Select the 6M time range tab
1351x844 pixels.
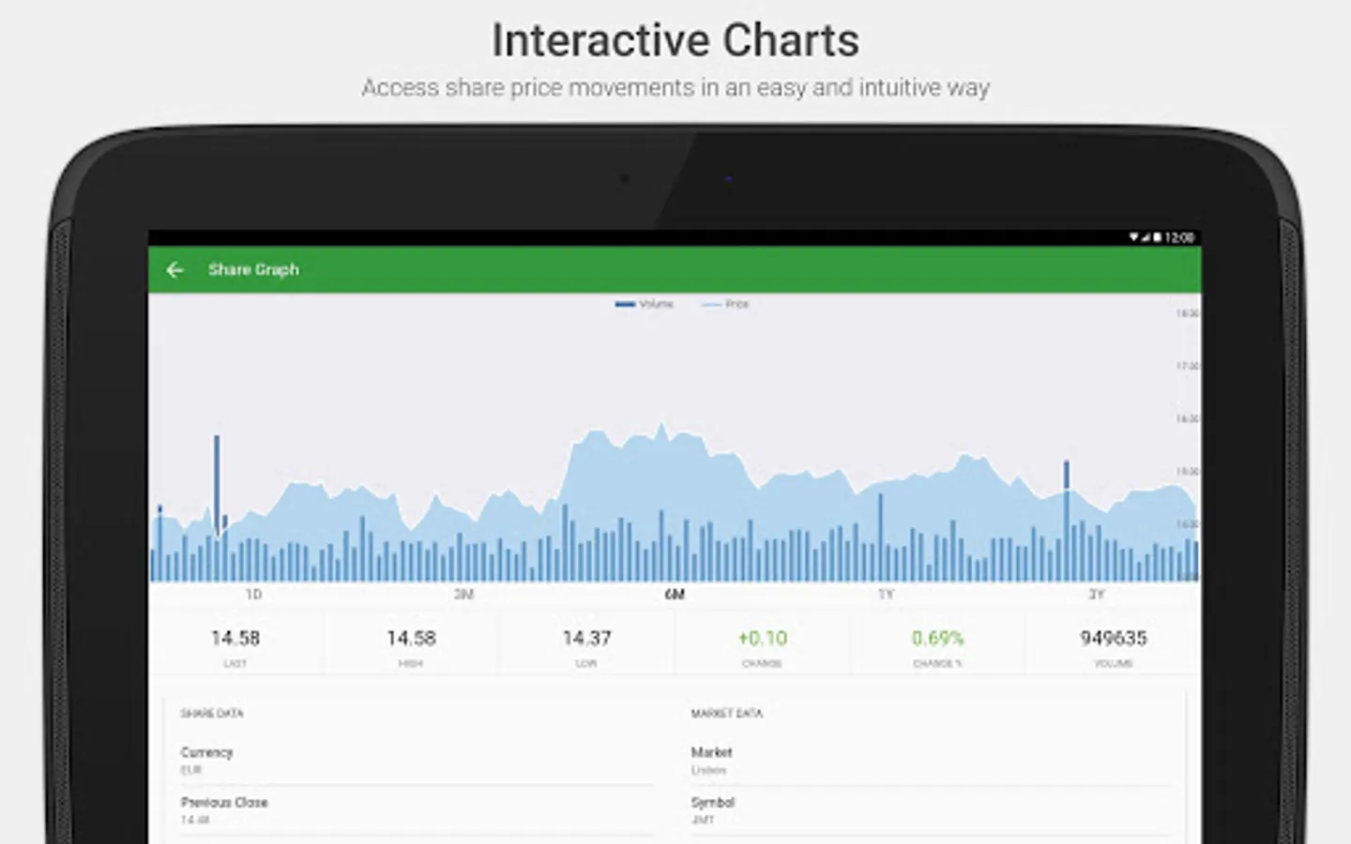[x=675, y=595]
